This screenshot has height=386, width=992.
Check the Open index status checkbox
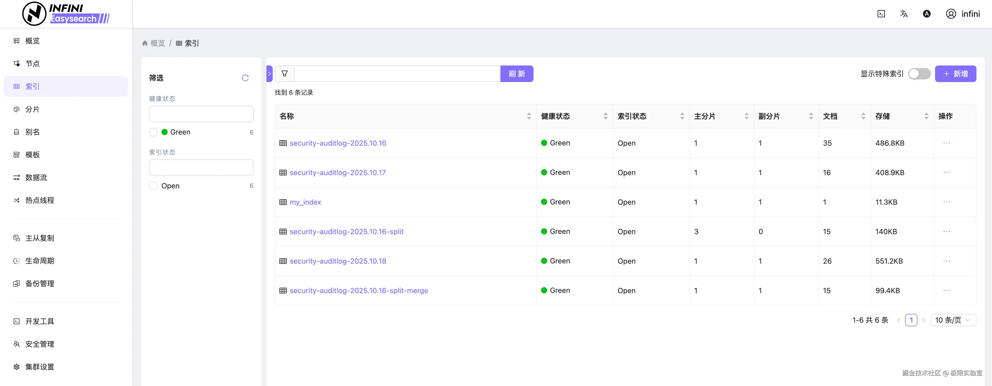[153, 186]
